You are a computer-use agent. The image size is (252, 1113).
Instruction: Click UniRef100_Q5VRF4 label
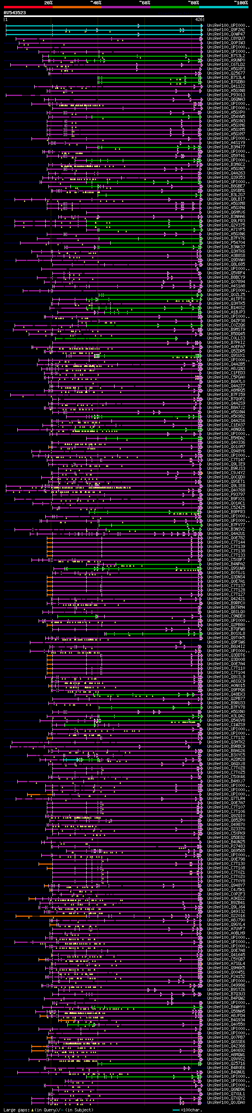click(226, 273)
